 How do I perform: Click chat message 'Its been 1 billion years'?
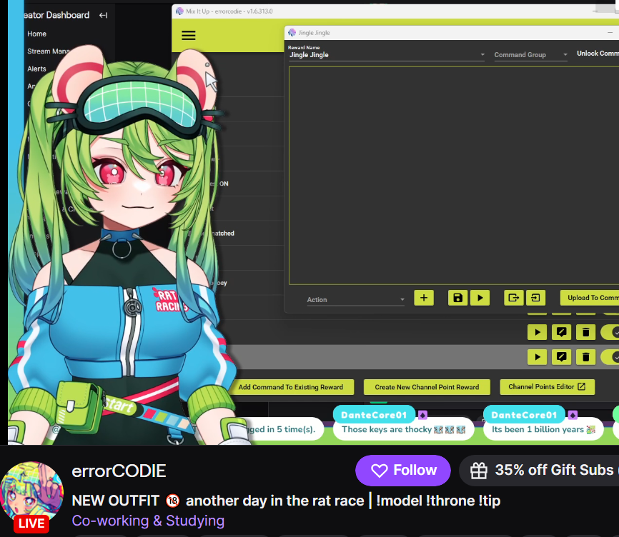tap(543, 429)
